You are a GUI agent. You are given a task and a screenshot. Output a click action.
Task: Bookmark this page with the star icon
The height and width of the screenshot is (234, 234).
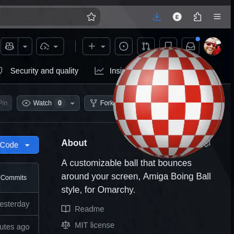(x=91, y=17)
